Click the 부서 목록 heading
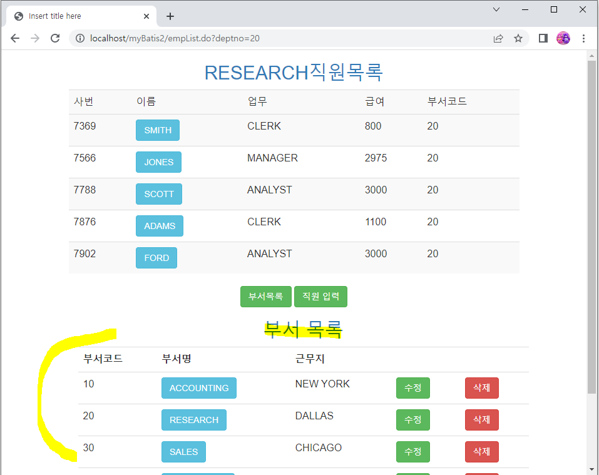 click(x=303, y=330)
